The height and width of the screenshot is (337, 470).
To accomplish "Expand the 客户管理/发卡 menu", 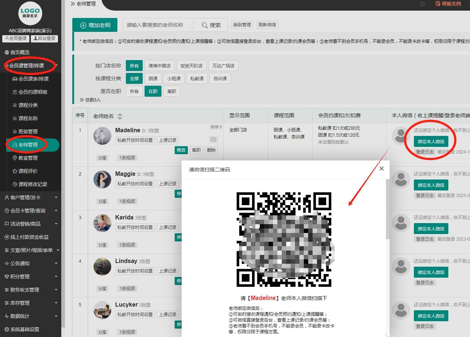I will pos(30,197).
